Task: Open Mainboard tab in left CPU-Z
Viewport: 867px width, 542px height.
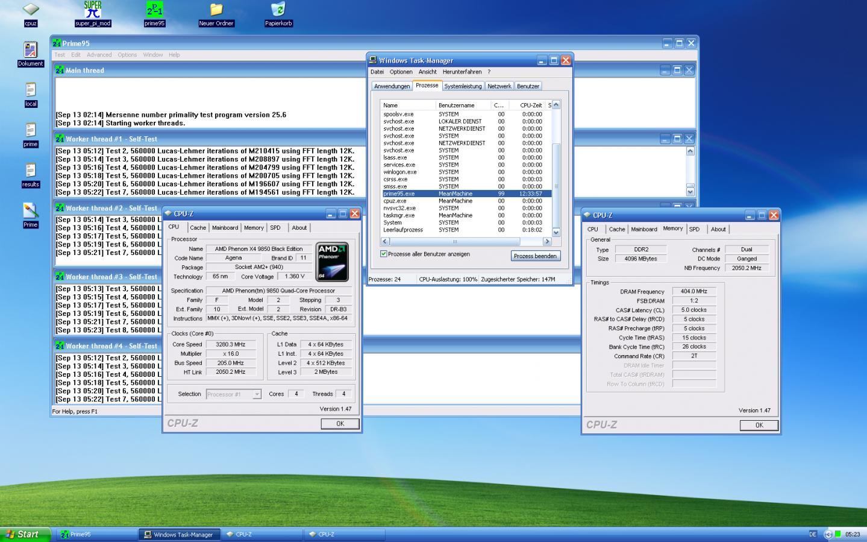Action: coord(225,228)
